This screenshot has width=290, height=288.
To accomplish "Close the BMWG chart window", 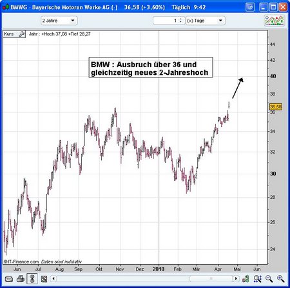I will 283,7.
